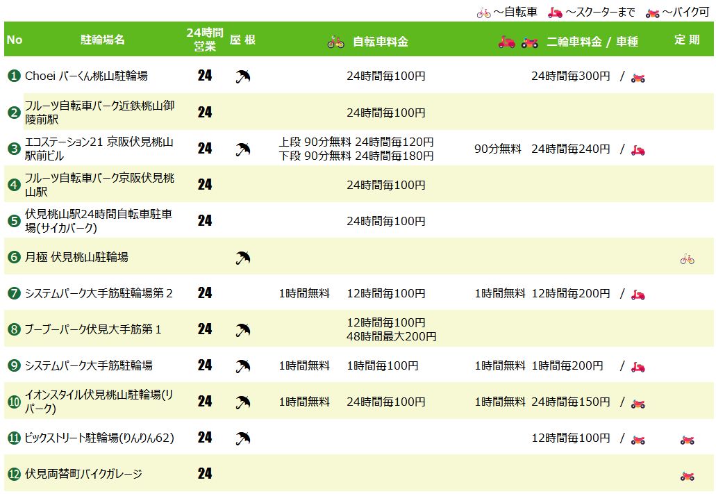The width and height of the screenshot is (716, 494).
Task: Click the 24時間営業 column header
Action: coord(205,40)
